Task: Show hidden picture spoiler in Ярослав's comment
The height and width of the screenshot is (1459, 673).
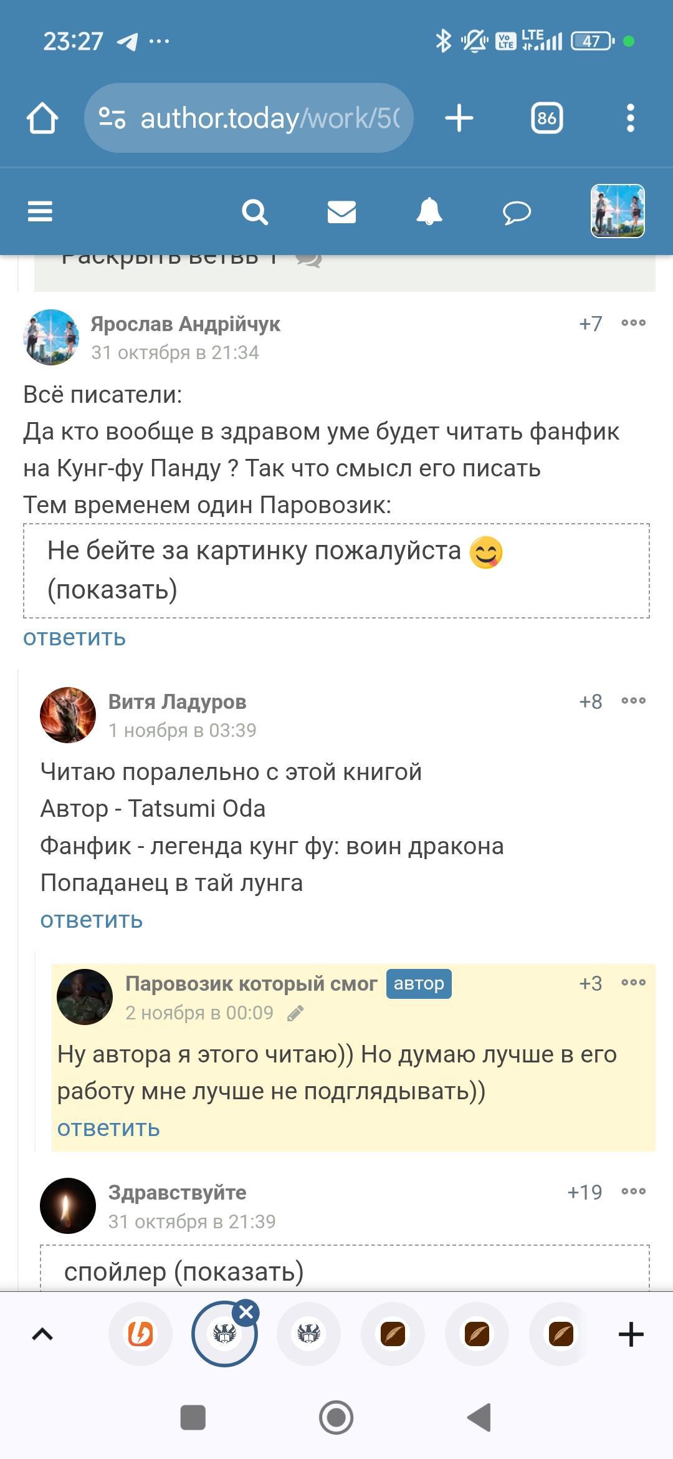Action: [x=112, y=590]
